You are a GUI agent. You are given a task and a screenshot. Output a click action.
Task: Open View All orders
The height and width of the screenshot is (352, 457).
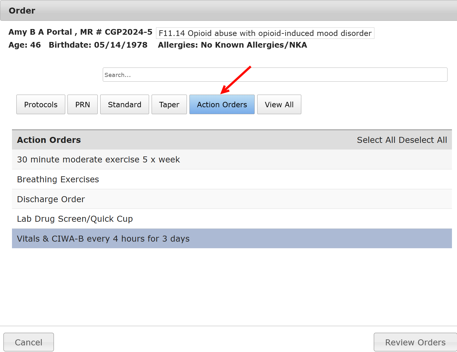(279, 104)
